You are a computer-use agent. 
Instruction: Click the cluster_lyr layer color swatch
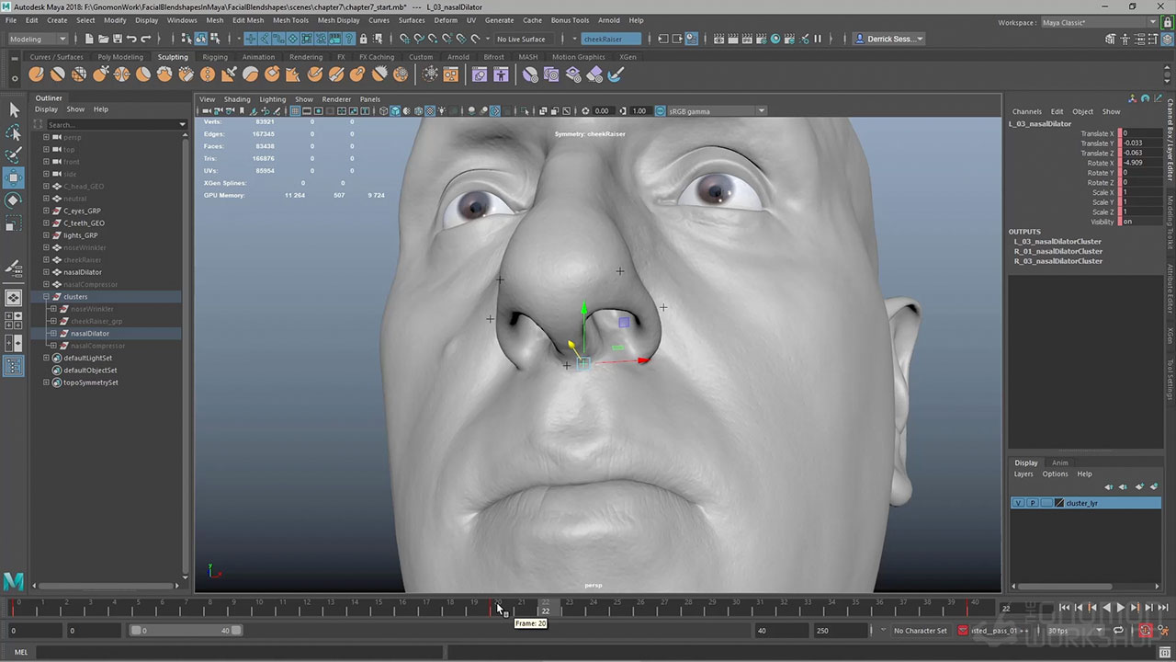pos(1058,503)
